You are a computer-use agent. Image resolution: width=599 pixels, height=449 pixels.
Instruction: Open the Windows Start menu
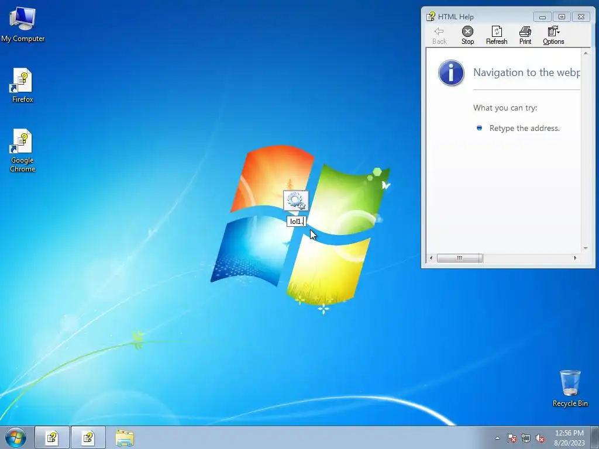pos(16,437)
